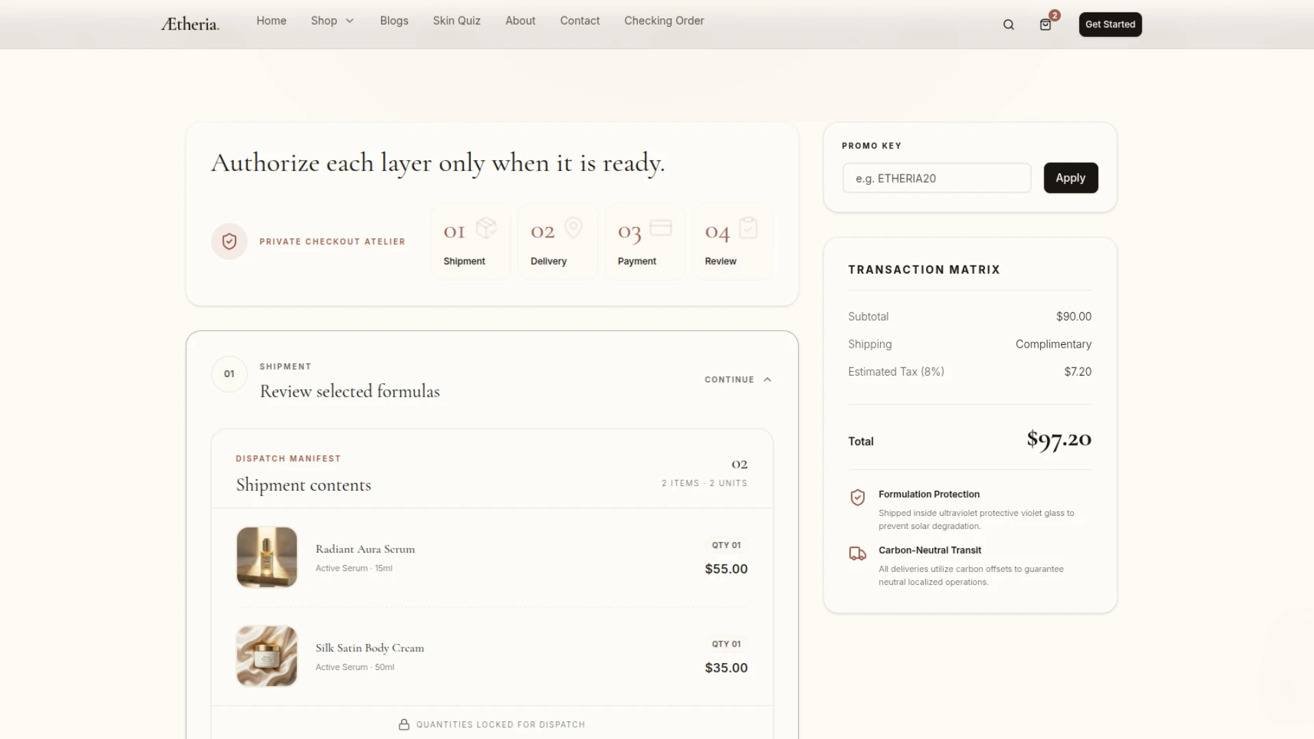Click the lock icon beside Quantities Locked

pos(404,725)
